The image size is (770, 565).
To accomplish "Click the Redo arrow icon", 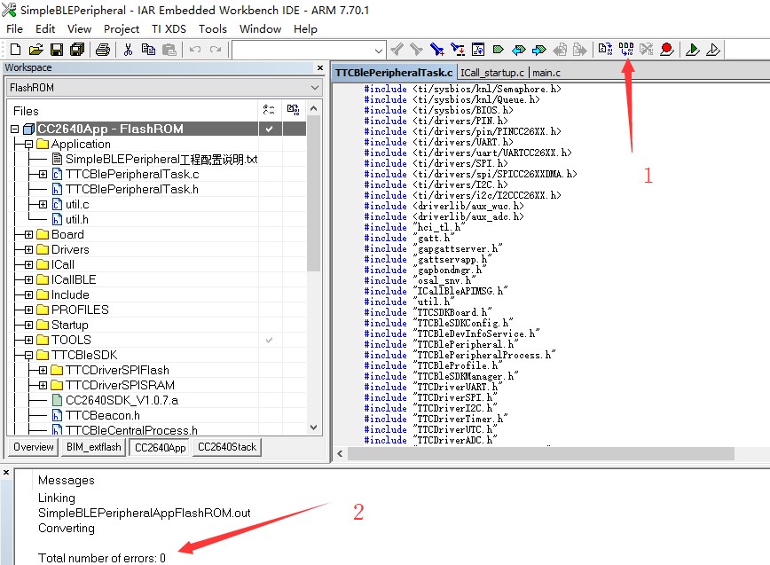I will pyautogui.click(x=216, y=50).
